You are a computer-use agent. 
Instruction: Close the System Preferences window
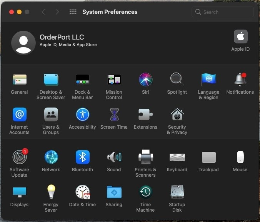pyautogui.click(x=12, y=12)
